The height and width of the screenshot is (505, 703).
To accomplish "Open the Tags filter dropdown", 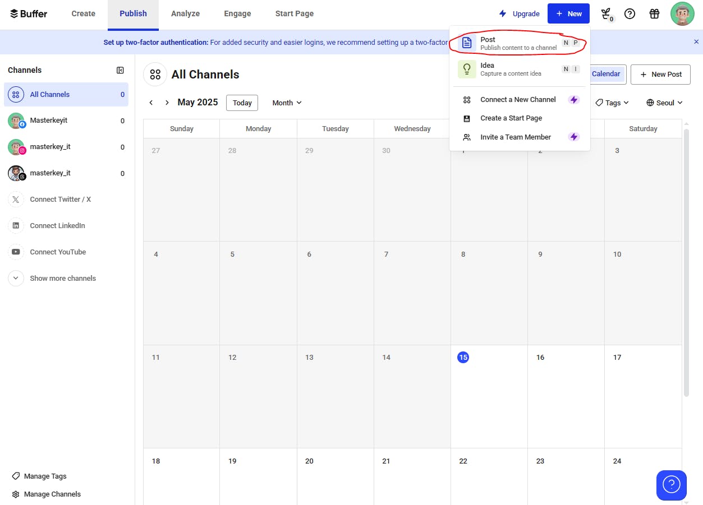I will click(612, 103).
